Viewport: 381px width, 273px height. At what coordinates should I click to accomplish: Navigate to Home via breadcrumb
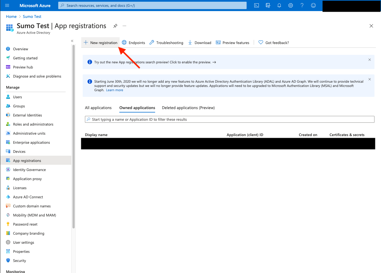[11, 16]
